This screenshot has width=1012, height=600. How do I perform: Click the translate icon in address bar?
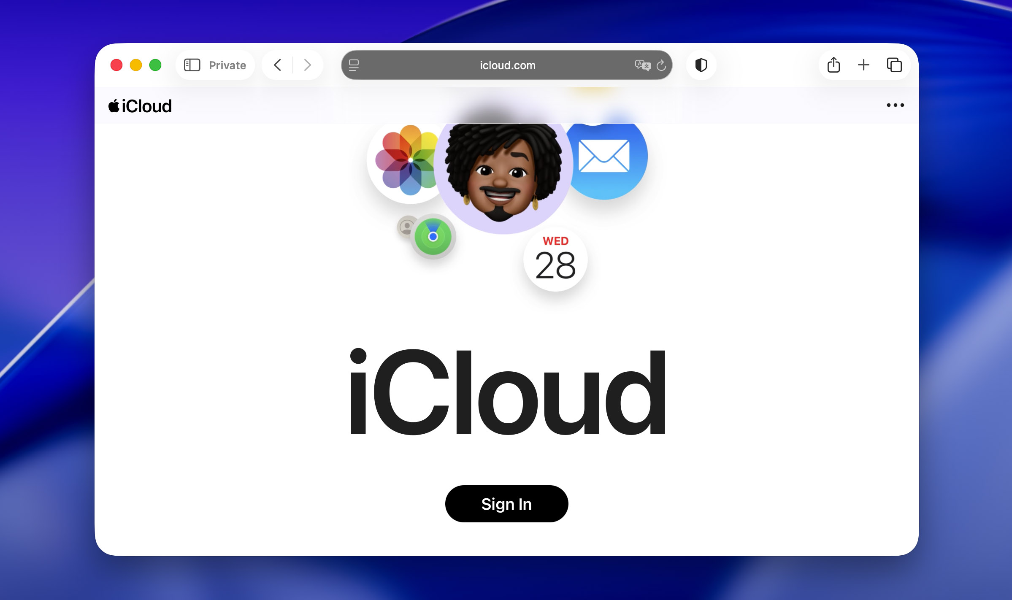point(643,65)
